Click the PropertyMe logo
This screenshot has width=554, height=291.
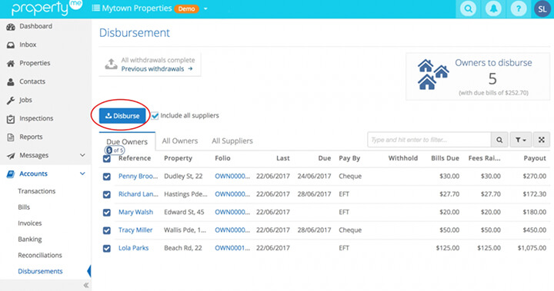coord(47,8)
